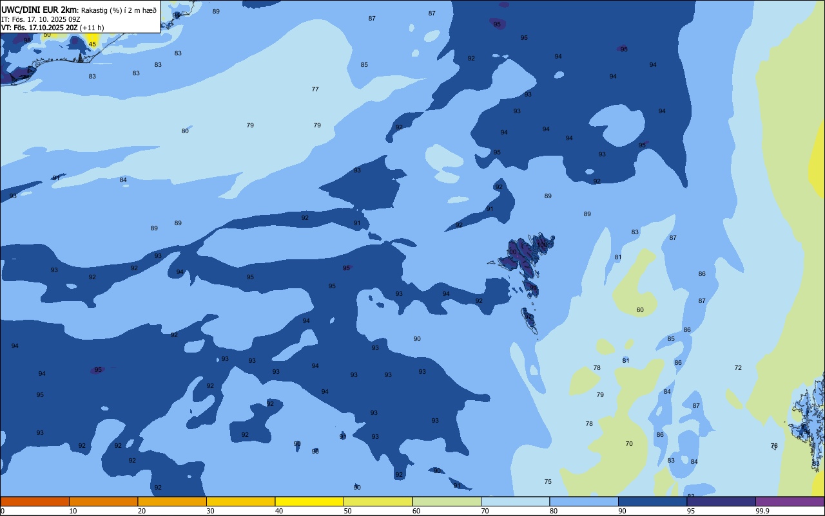Click the '60' value in the green patch
This screenshot has width=825, height=516.
(640, 310)
